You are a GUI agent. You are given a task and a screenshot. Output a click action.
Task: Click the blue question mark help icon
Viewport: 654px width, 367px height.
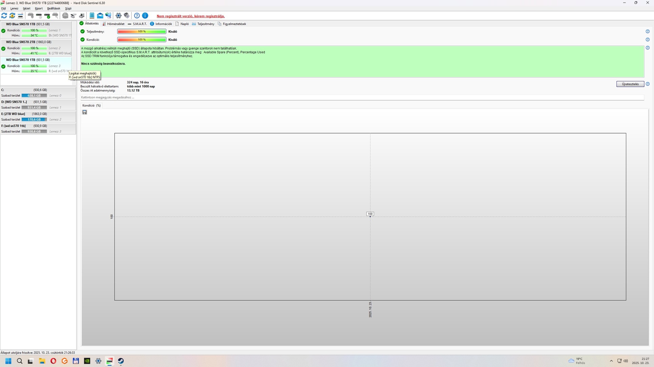pos(137,16)
